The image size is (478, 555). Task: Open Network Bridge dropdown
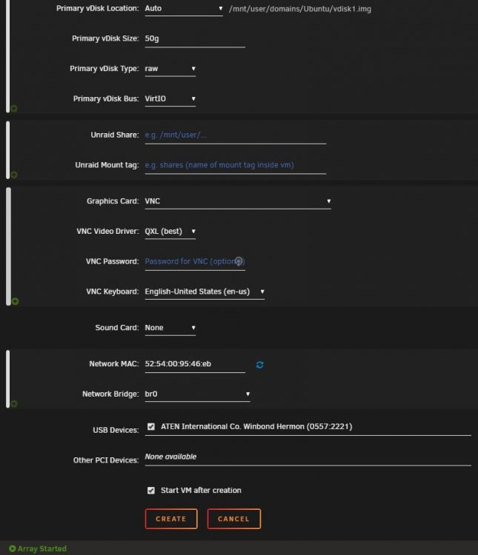click(198, 394)
